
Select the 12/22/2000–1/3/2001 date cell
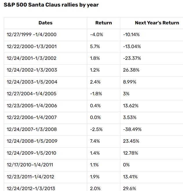pos(32,46)
